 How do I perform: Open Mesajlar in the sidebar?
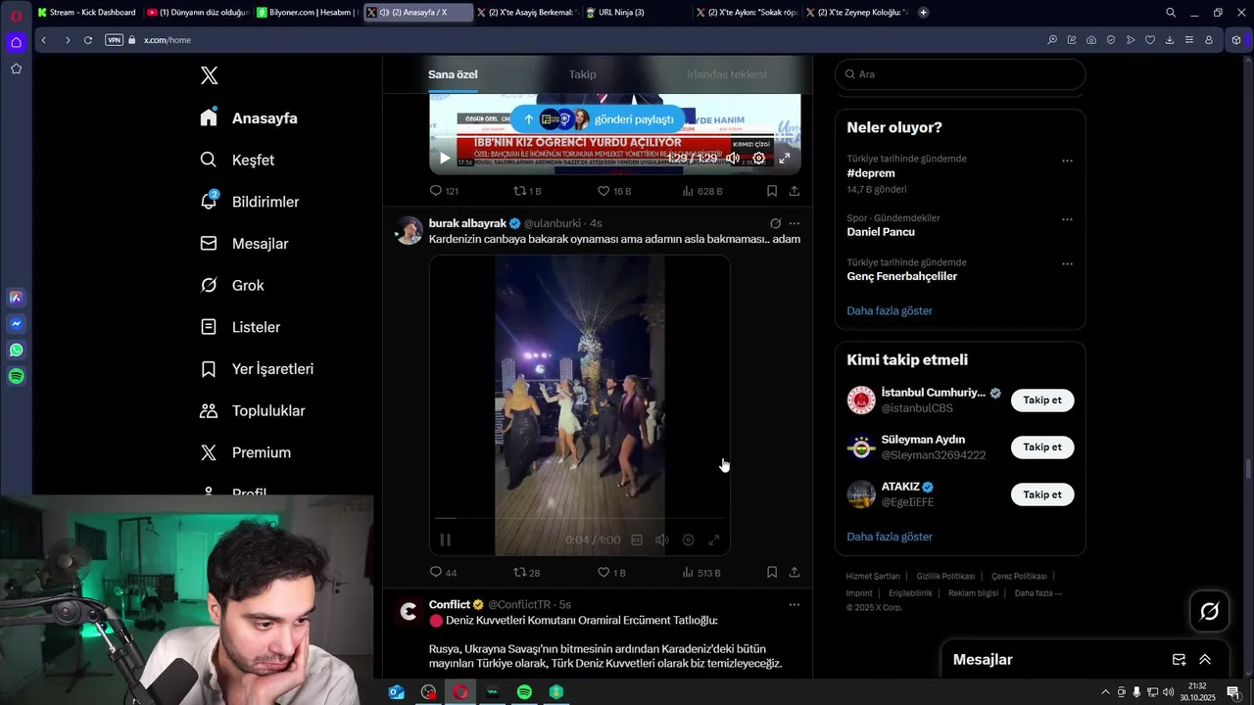pos(244,243)
